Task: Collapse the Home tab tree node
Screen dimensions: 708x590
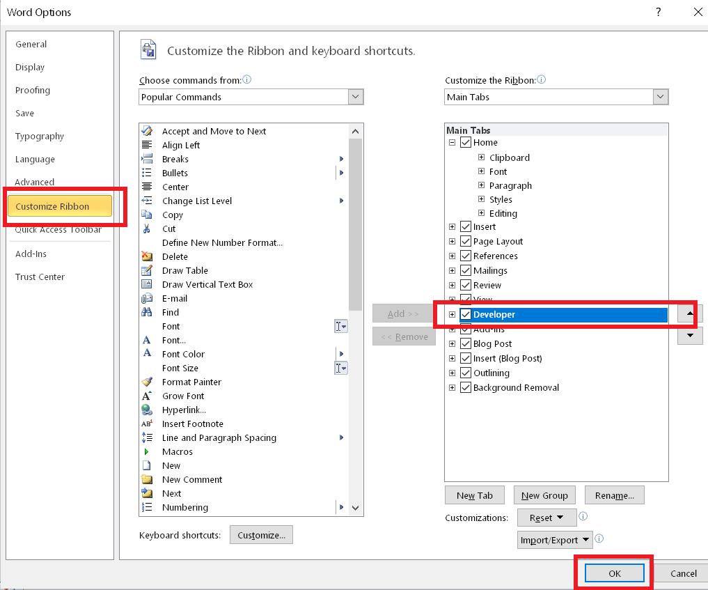Action: pos(452,142)
